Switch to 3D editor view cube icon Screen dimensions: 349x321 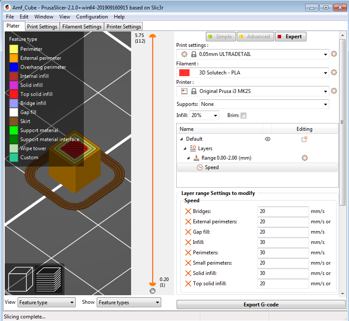pos(19,279)
